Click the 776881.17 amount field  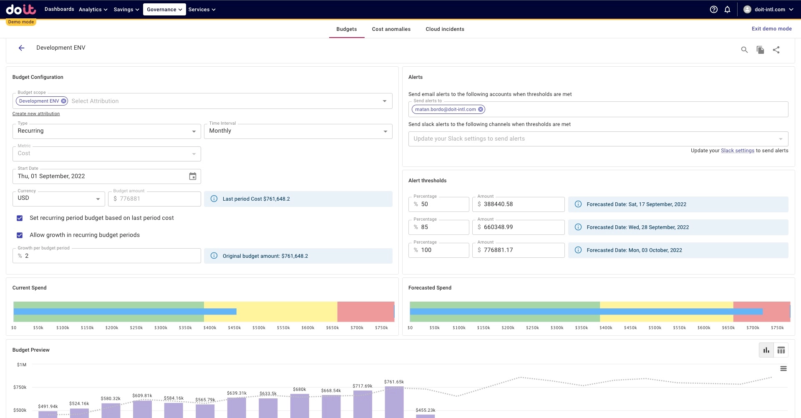tap(519, 250)
